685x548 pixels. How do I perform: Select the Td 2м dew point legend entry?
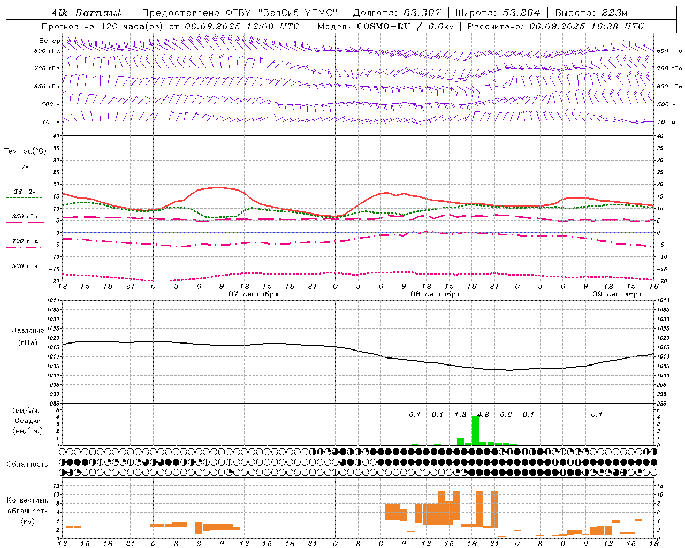click(25, 192)
